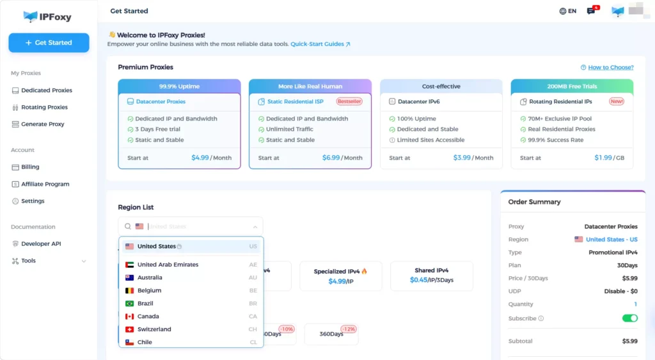Click the search magnifier in Region List
Image resolution: width=655 pixels, height=360 pixels.
pyautogui.click(x=128, y=226)
